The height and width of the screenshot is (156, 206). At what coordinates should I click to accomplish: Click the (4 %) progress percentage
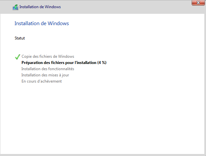(x=102, y=63)
